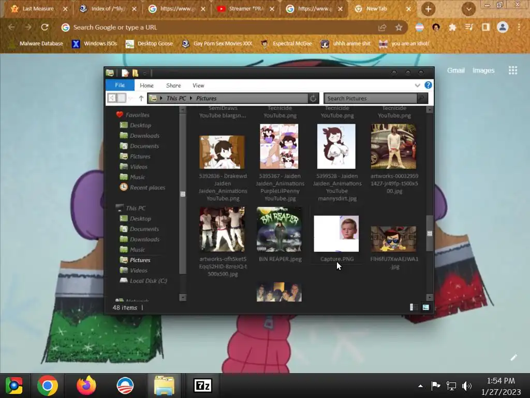The width and height of the screenshot is (530, 398).
Task: Click This PC in the Explorer address bar
Action: coord(176,98)
